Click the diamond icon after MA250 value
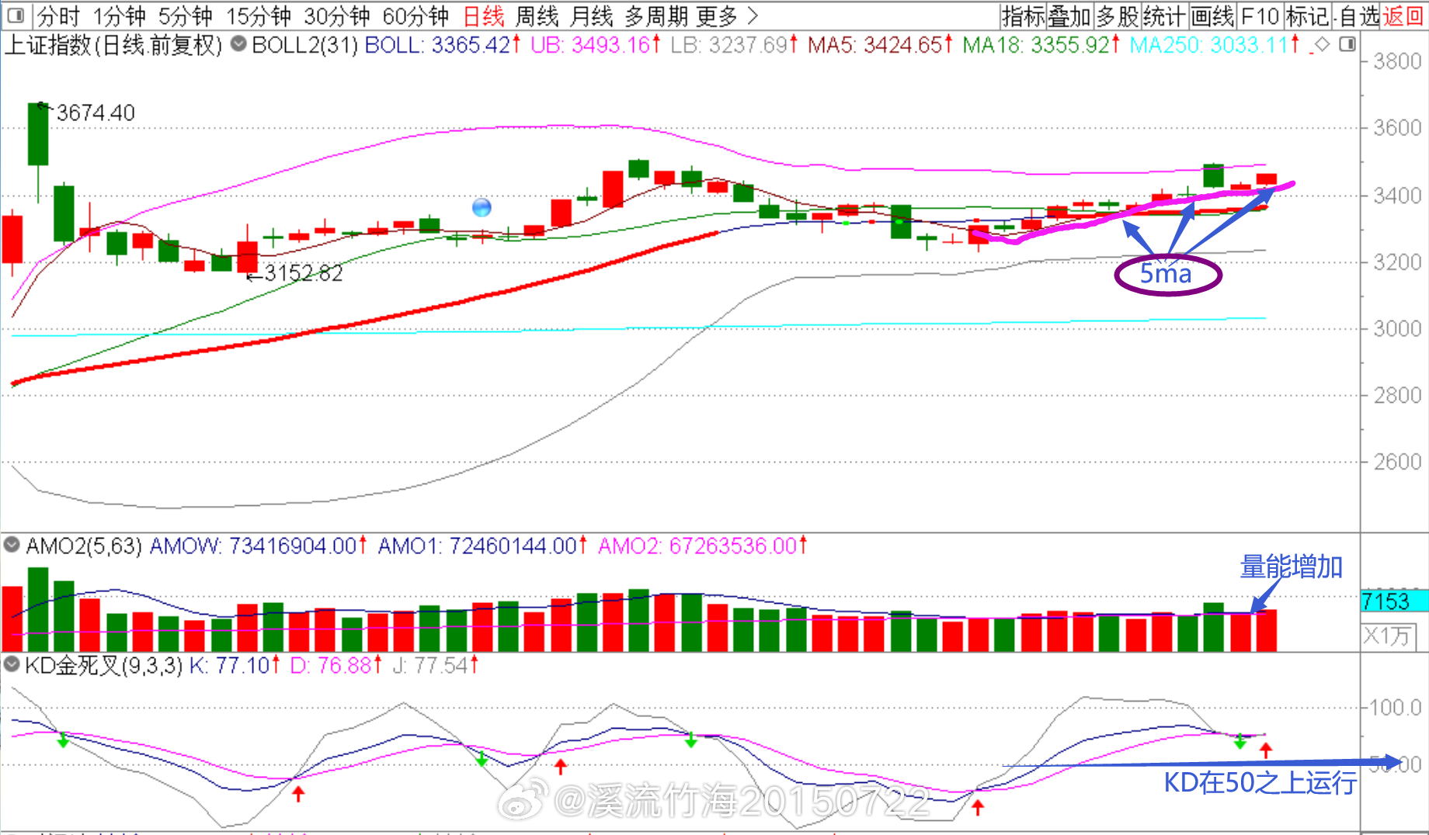This screenshot has width=1429, height=835. tap(1322, 44)
